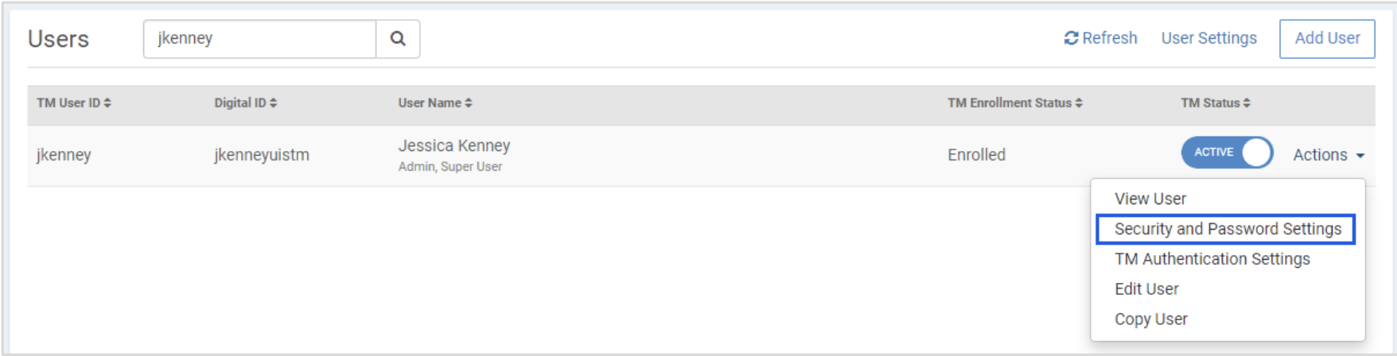
Task: Click the Add User button
Action: click(x=1326, y=39)
